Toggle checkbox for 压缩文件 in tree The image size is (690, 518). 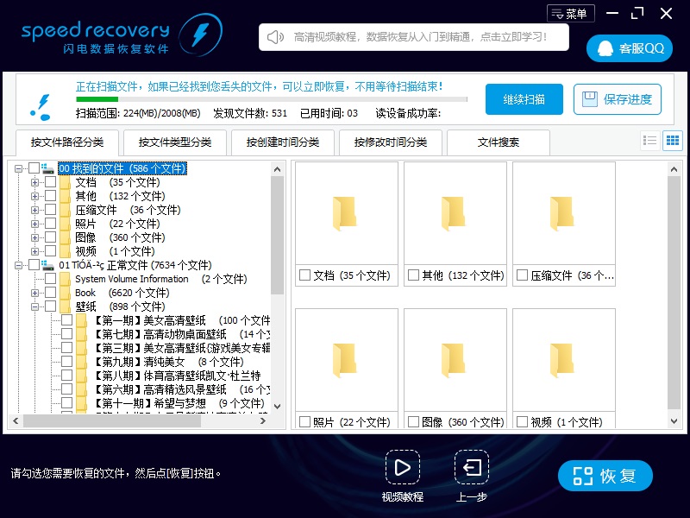point(51,210)
